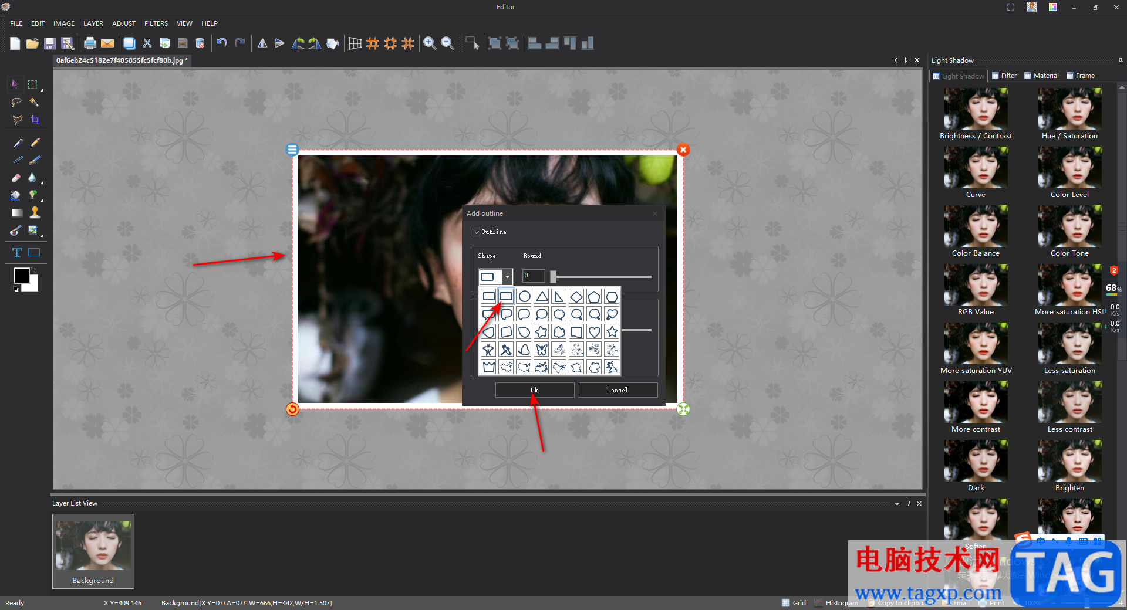Image resolution: width=1127 pixels, height=610 pixels.
Task: Click the red delete handle on image
Action: [x=683, y=150]
